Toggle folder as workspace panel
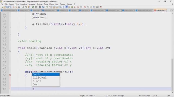This screenshot has width=174, height=97. pos(78,7)
